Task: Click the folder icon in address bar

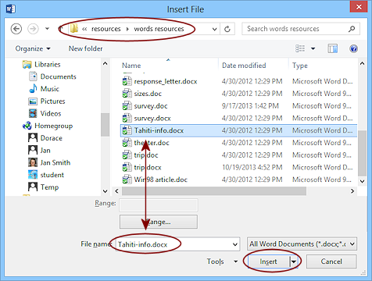Action: tap(74, 28)
